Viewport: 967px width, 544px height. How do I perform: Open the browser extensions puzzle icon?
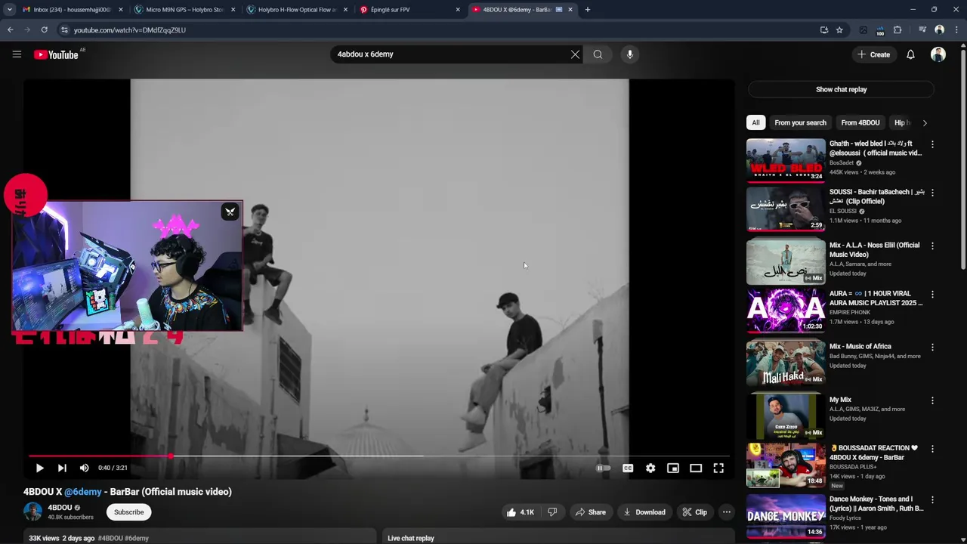pyautogui.click(x=897, y=30)
